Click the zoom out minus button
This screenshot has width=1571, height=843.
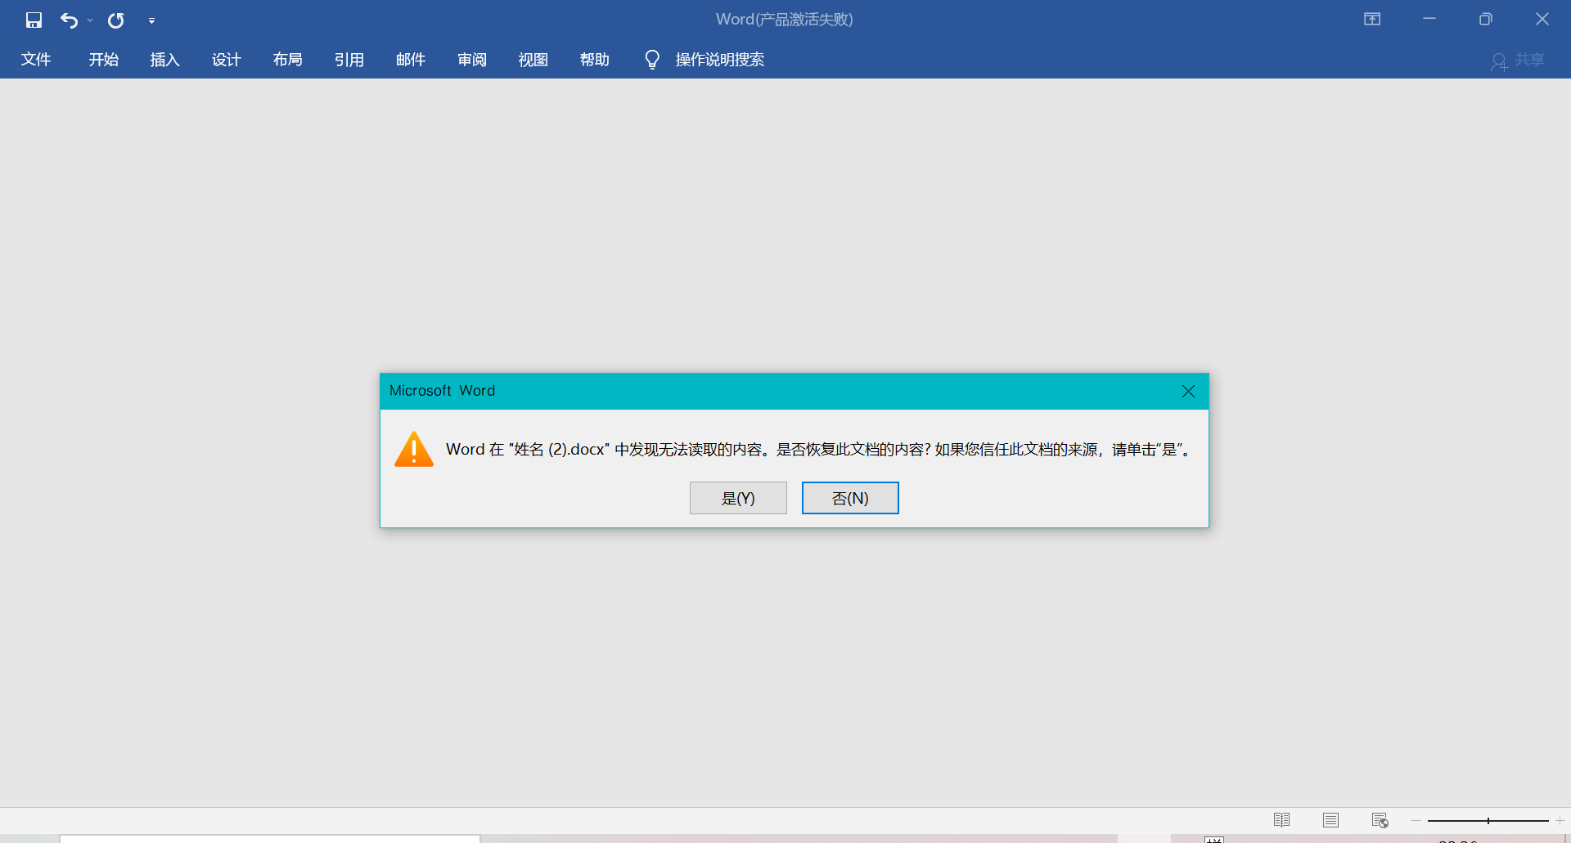pyautogui.click(x=1416, y=821)
